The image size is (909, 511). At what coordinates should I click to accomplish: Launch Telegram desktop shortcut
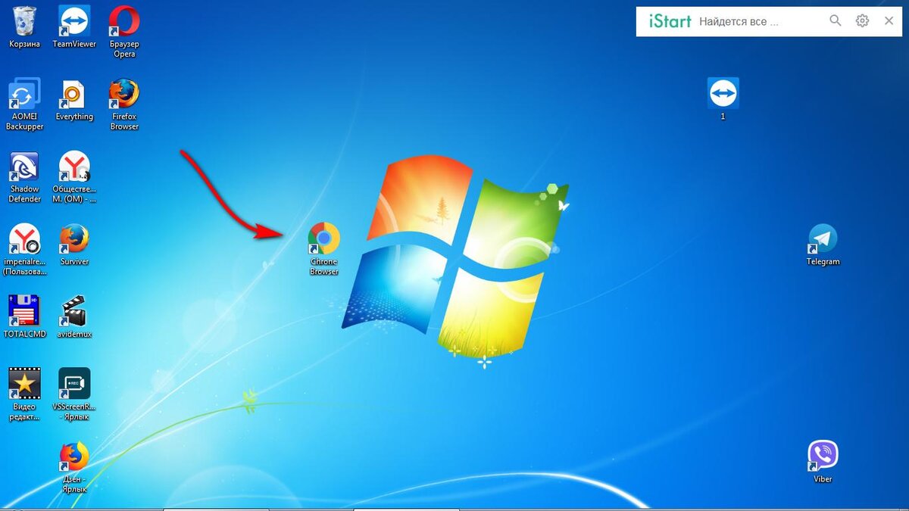tap(823, 245)
